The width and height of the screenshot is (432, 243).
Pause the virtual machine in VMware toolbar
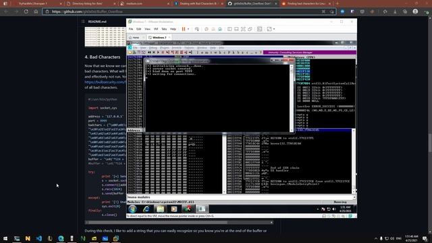(184, 29)
